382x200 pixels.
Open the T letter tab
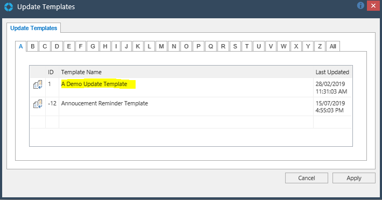247,46
